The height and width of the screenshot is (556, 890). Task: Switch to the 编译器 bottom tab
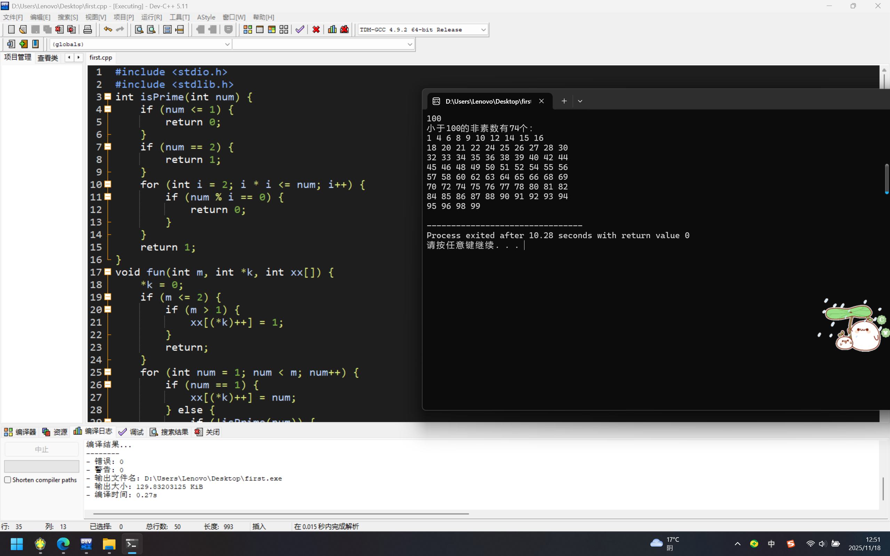click(20, 432)
